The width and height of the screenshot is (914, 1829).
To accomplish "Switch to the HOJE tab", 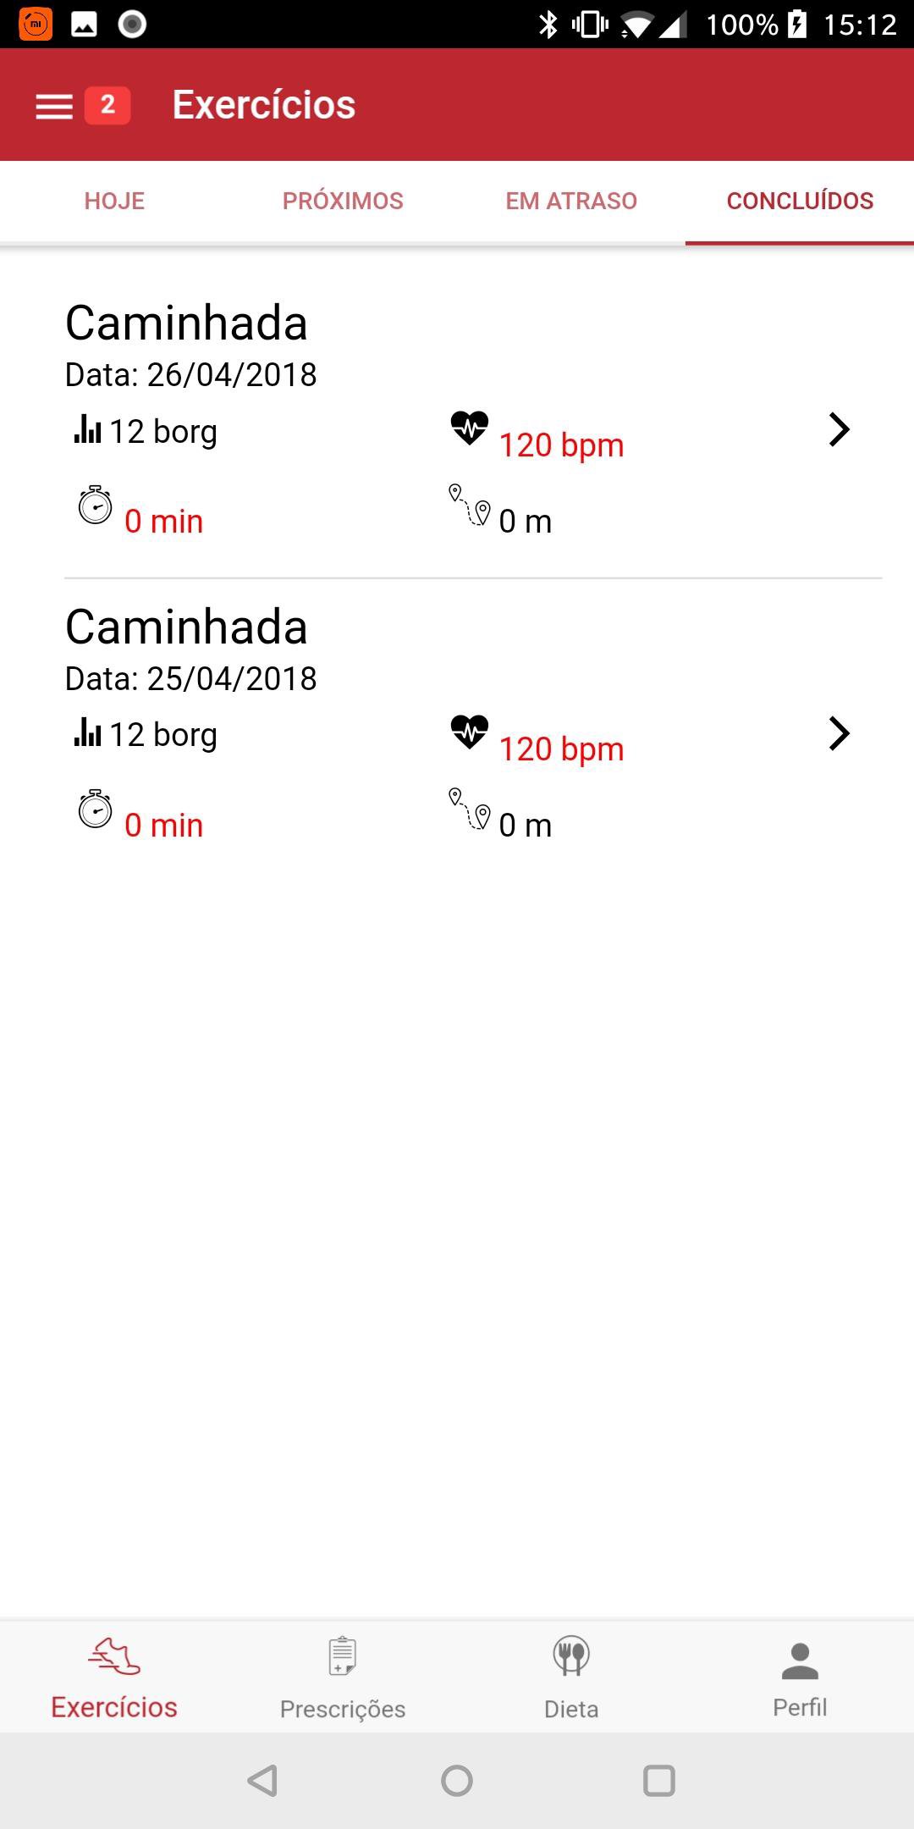I will (x=114, y=202).
